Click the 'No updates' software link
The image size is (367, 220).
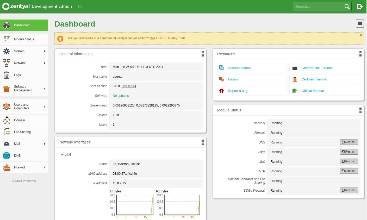tap(121, 96)
